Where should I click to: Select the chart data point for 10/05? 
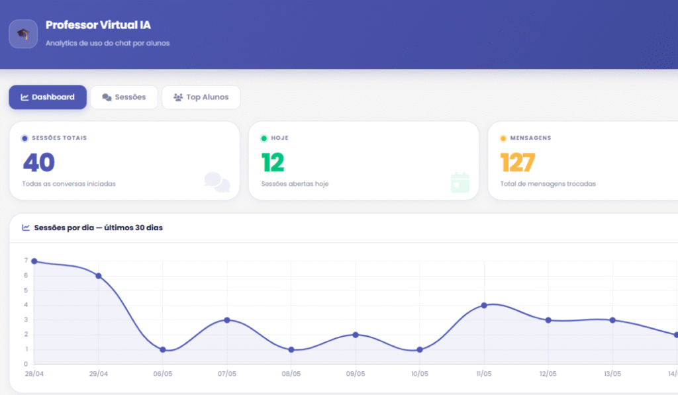[420, 349]
